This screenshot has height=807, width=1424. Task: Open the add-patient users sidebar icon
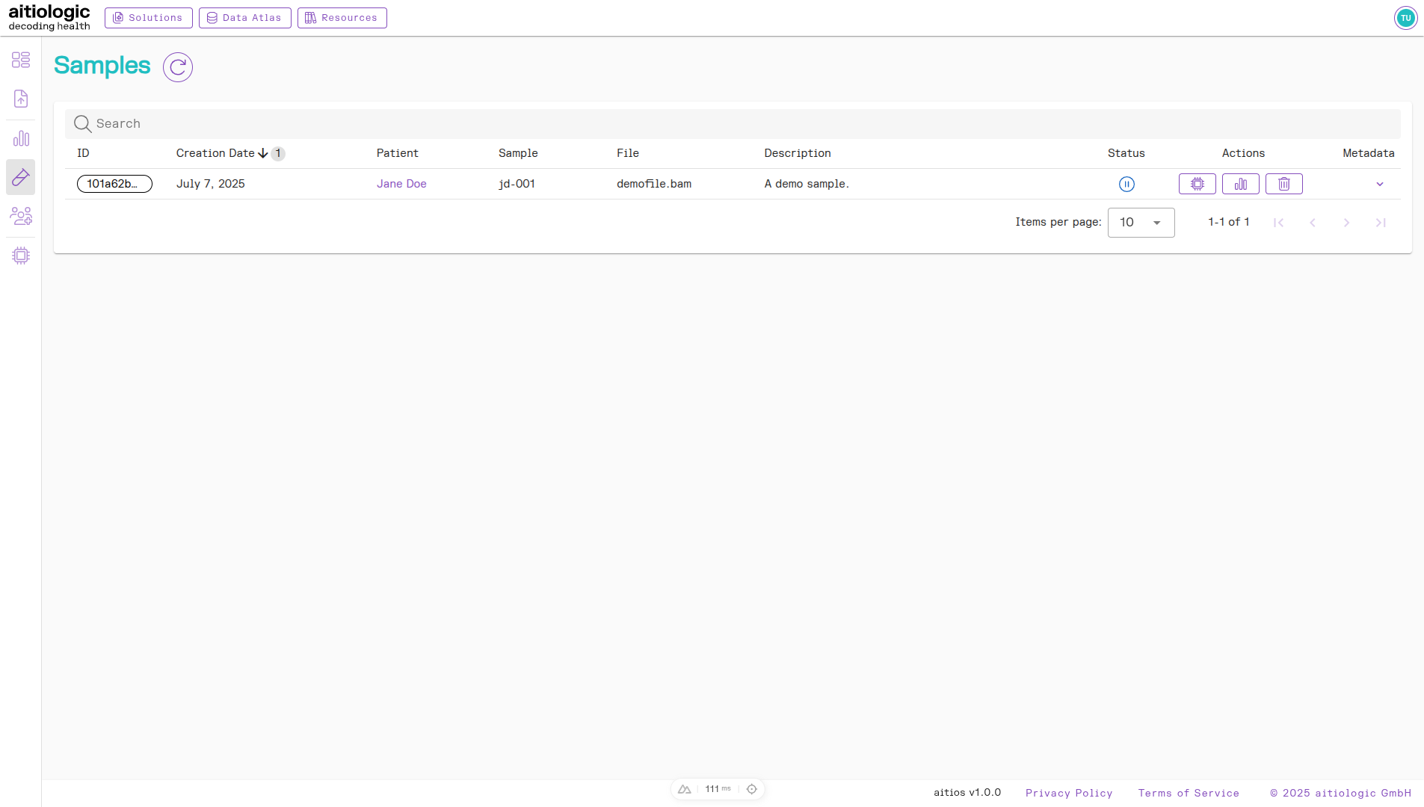[x=20, y=216]
